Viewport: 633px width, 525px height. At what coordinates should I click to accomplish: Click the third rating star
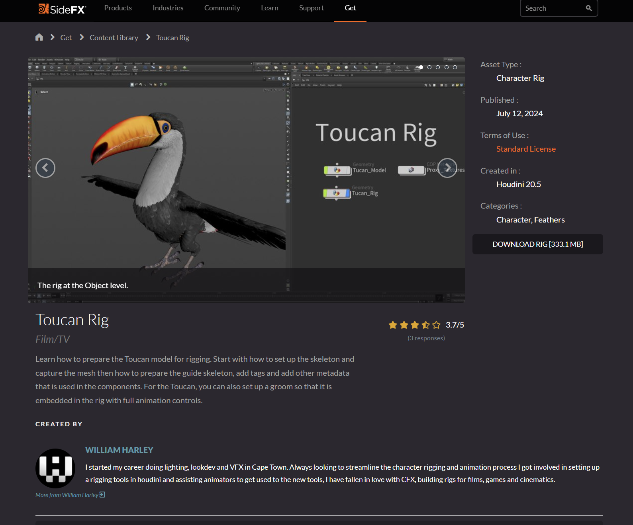coord(415,325)
